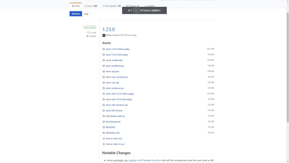Click the Pull requests tab icon
Screen dimensions: 289x163
pos(103,6)
